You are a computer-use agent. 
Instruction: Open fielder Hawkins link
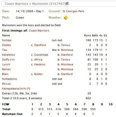[x=40, y=64]
